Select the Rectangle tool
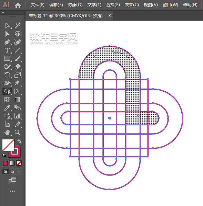The width and height of the screenshot is (203, 206). [7, 59]
